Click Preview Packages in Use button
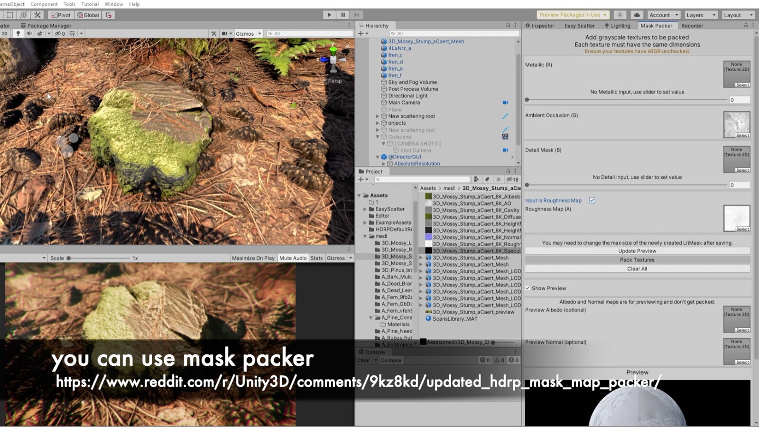The height and width of the screenshot is (427, 759). 573,15
